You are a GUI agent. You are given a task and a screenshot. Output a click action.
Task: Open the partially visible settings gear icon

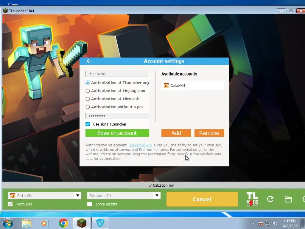pos(304,199)
